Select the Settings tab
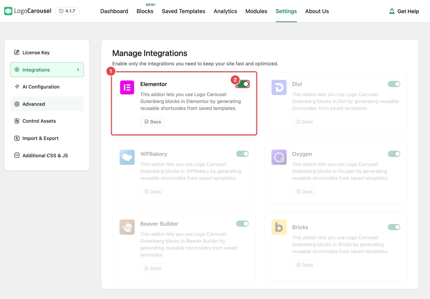This screenshot has height=299, width=430. coord(286,11)
